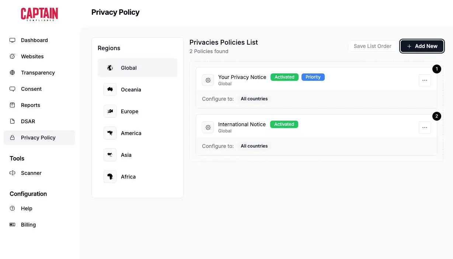Click the Asia region icon
This screenshot has width=453, height=259.
110,155
